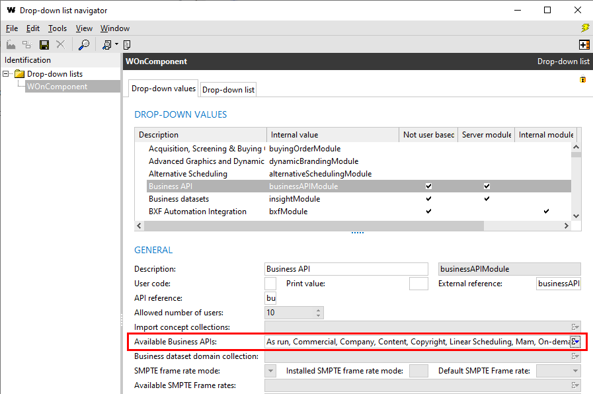Toggle Internal module checkbox for BXF Automation Integration
Screen dimensions: 593x394
coord(545,212)
